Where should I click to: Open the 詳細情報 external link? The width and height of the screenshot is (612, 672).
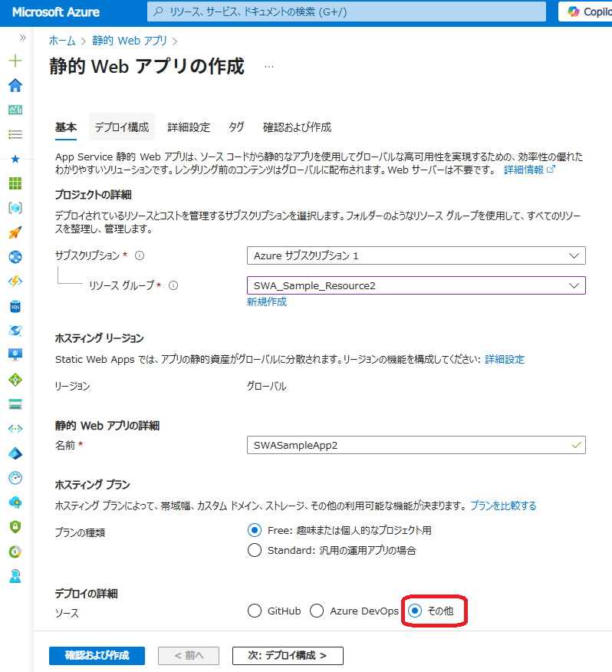tap(529, 170)
